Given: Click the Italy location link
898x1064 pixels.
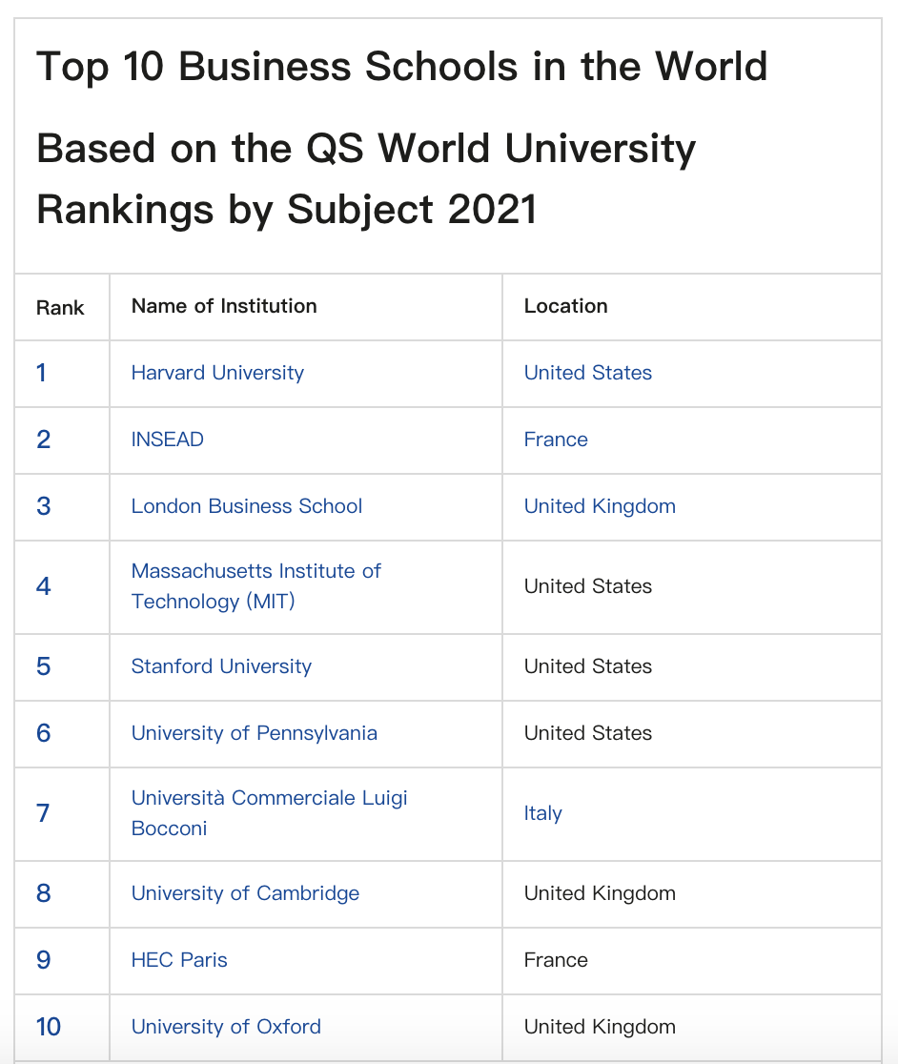Looking at the screenshot, I should coord(542,813).
